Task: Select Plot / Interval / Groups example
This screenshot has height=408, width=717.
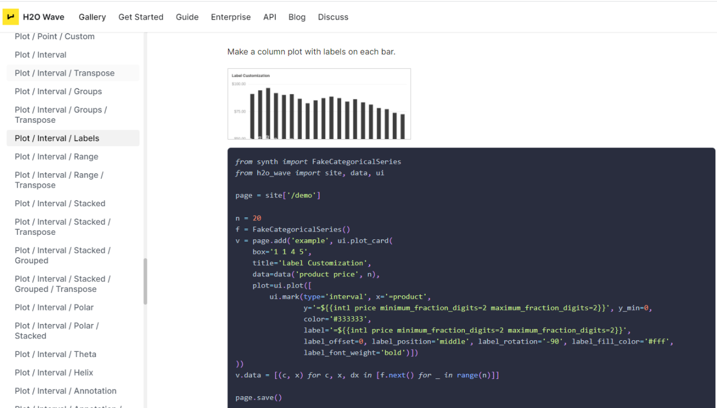Action: (59, 91)
